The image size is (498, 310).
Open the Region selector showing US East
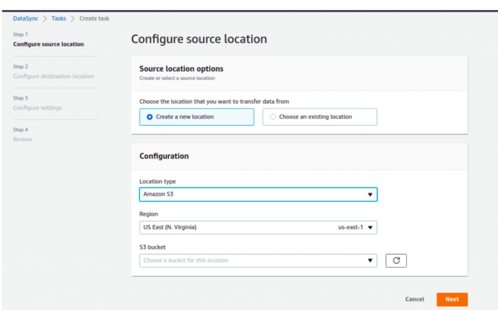pyautogui.click(x=258, y=227)
